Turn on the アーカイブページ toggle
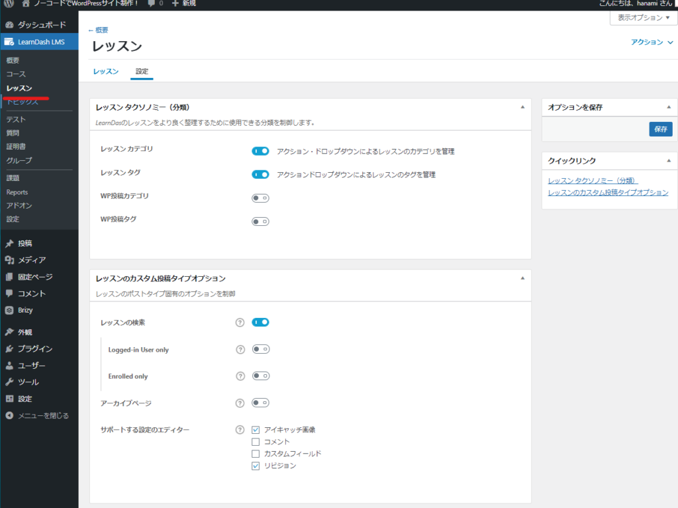The width and height of the screenshot is (678, 508). pyautogui.click(x=260, y=403)
